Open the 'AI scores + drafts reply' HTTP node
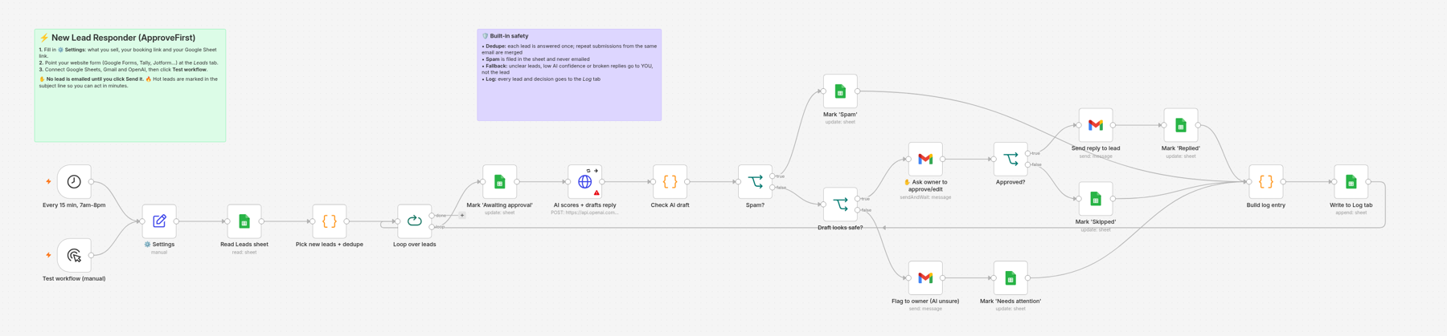 (x=584, y=181)
